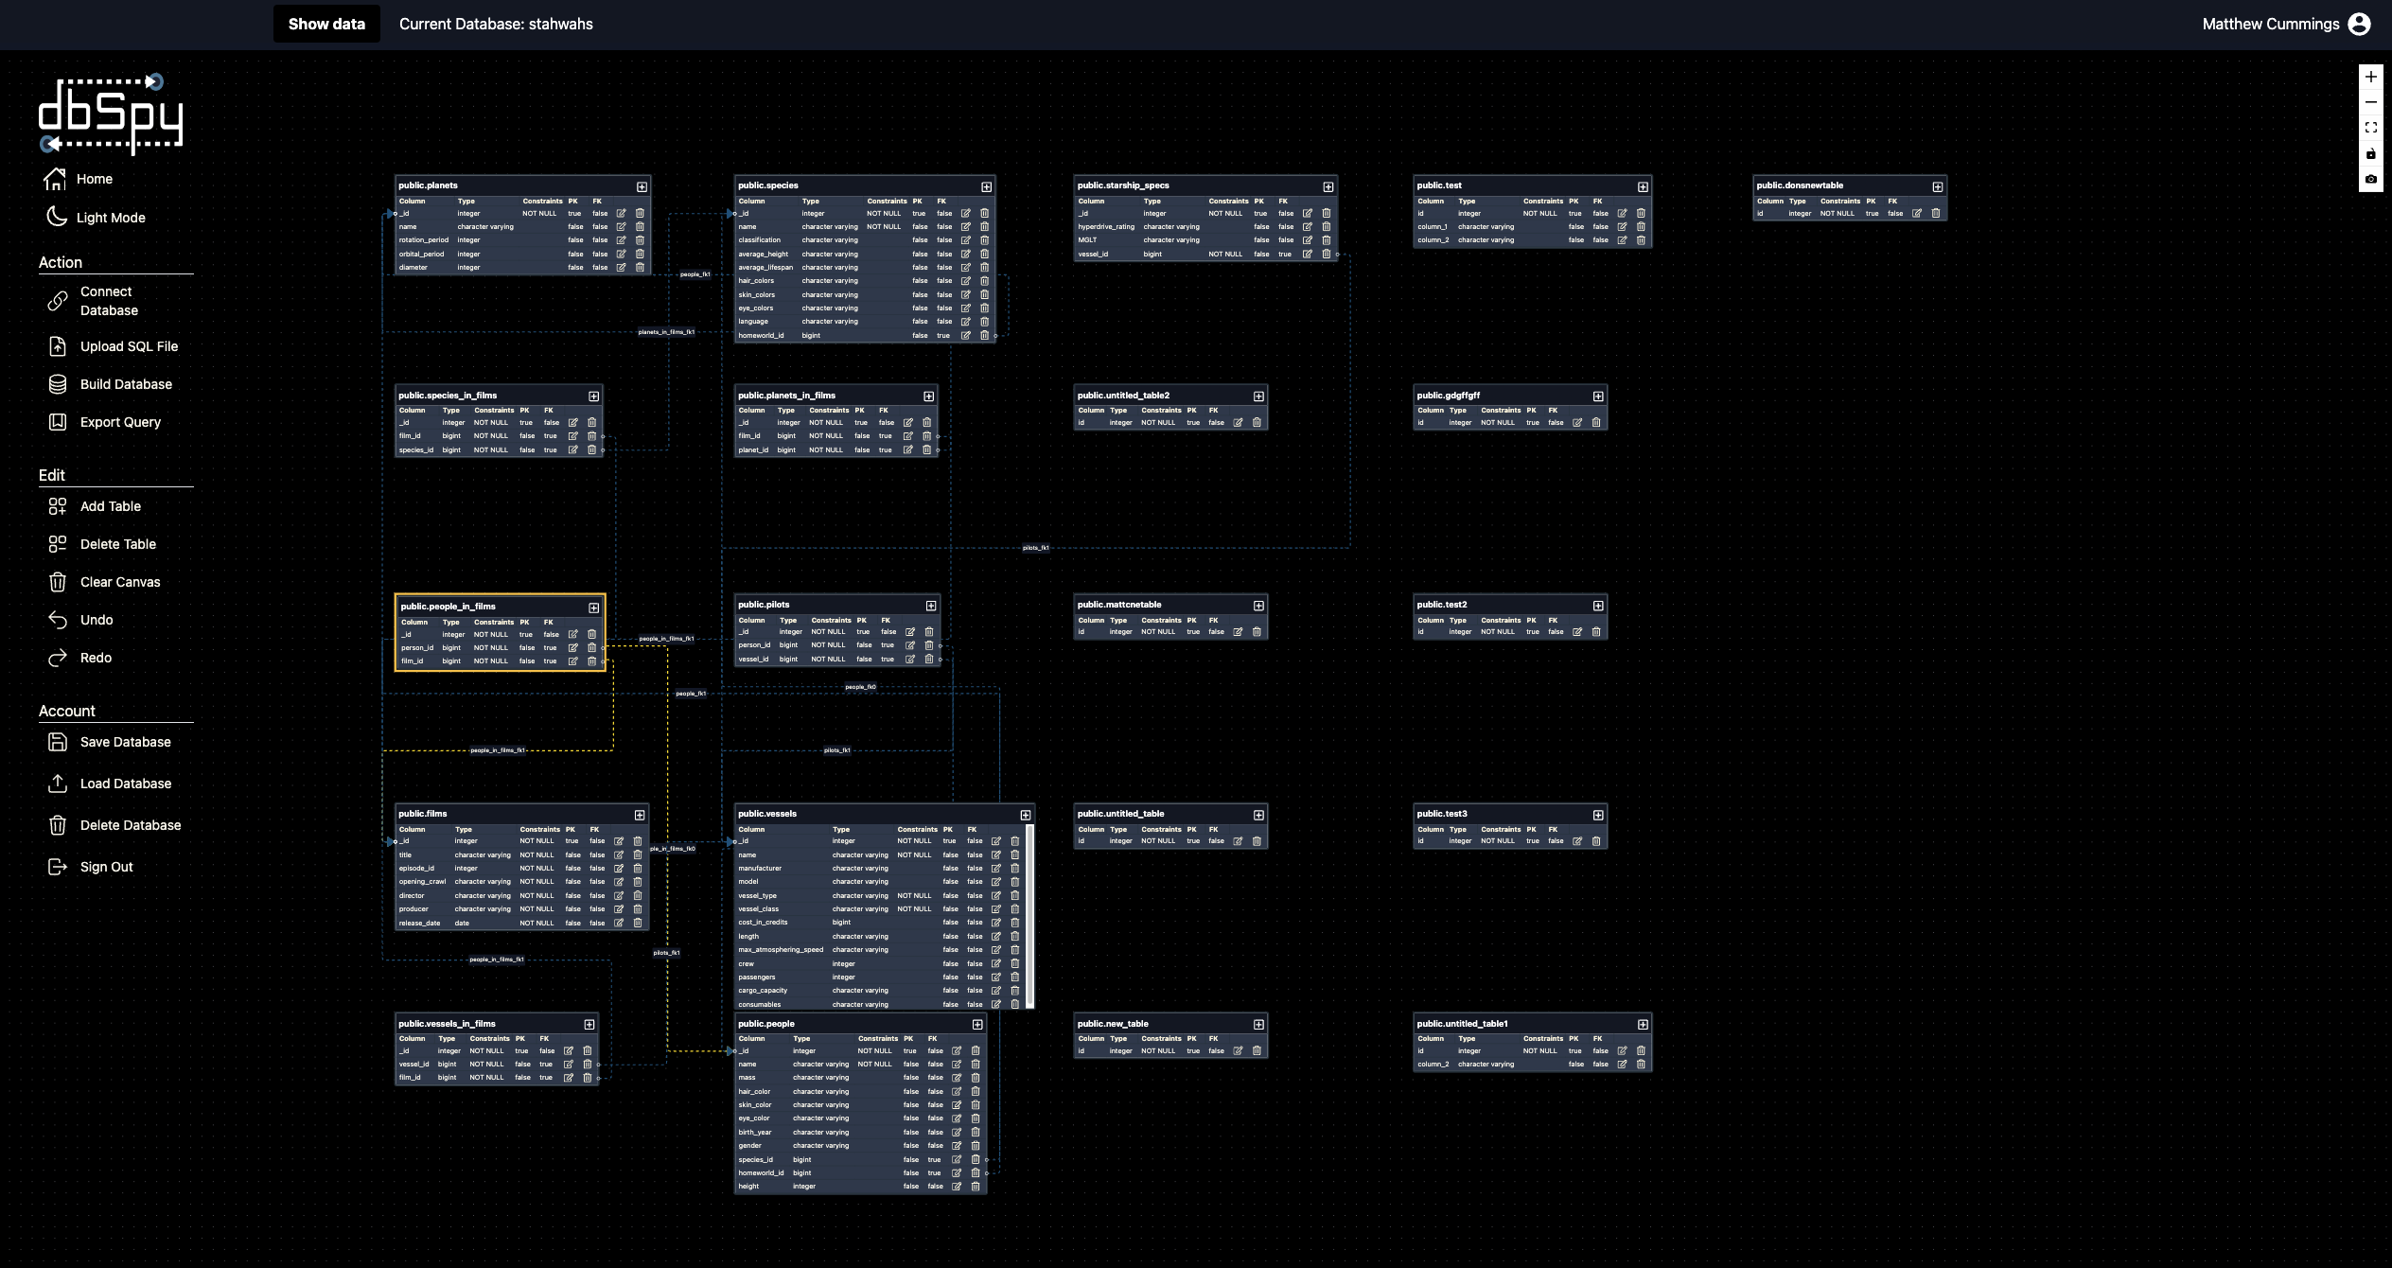Viewport: 2392px width, 1268px height.
Task: Open Connect Database in the sidebar
Action: coord(108,301)
